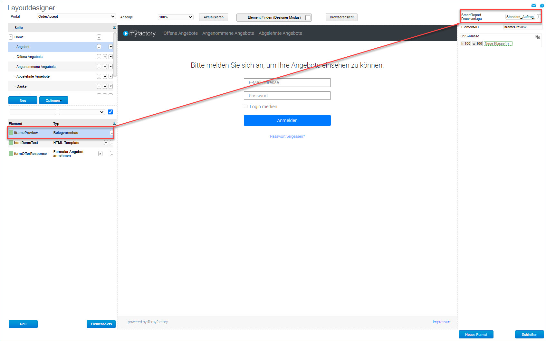Click the copy icon beside CSS-Klasse

[x=538, y=37]
